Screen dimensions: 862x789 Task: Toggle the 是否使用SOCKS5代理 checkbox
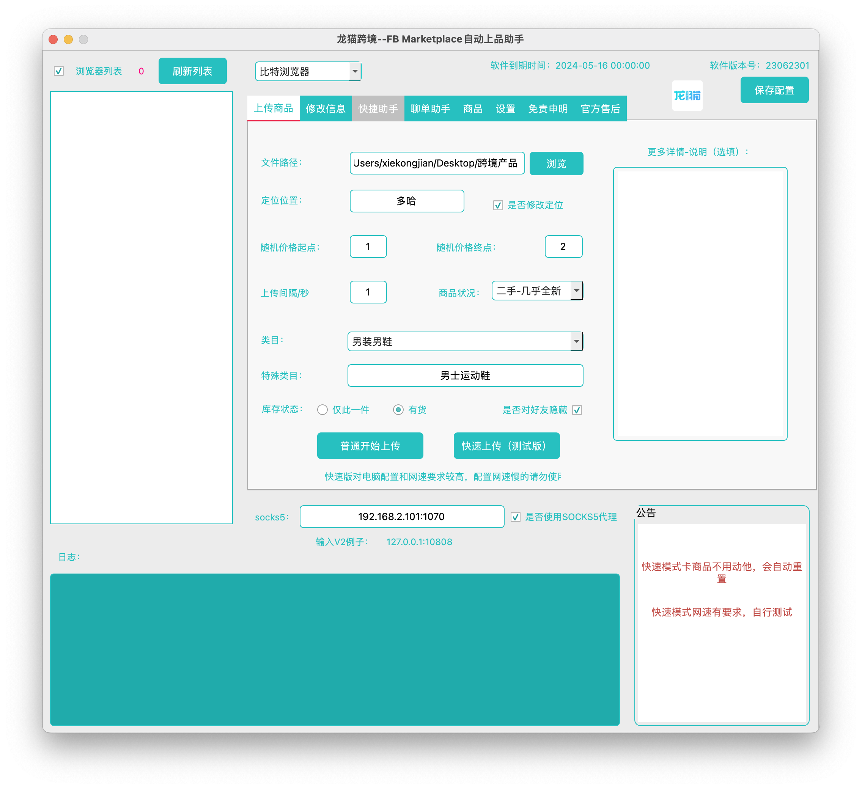516,517
